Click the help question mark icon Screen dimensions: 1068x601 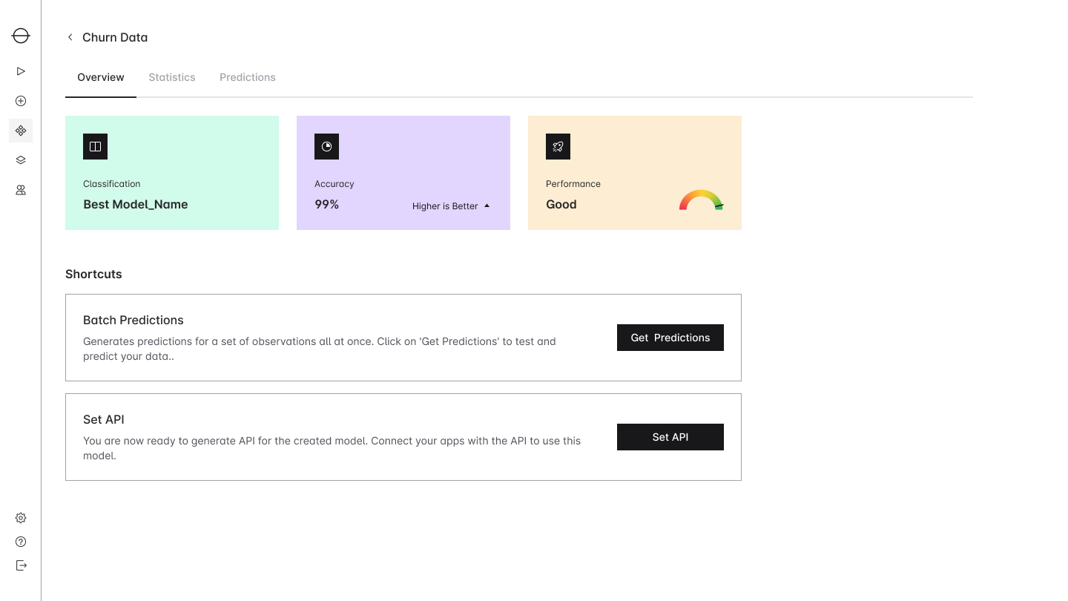21,542
